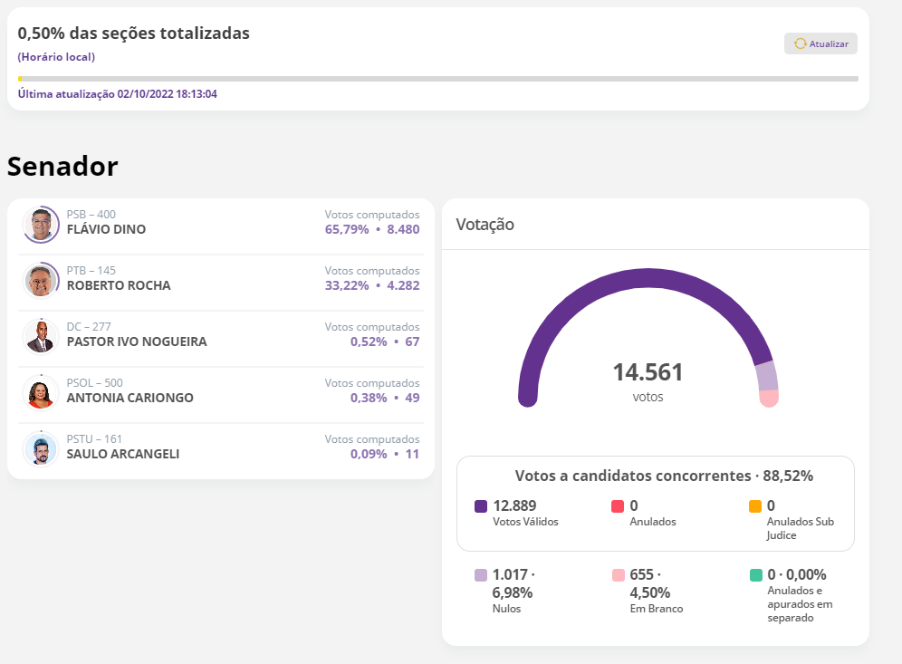
Task: Click the lavender Nulos legend swatch
Action: pyautogui.click(x=481, y=575)
